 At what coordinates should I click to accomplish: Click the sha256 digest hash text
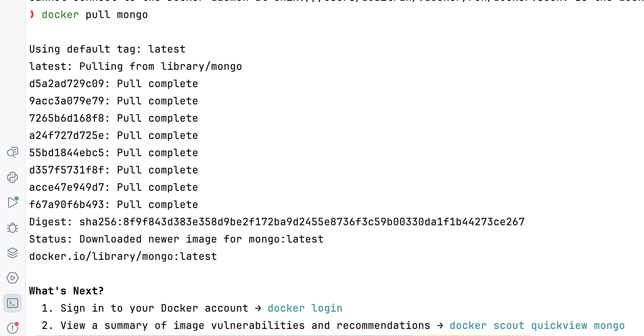[x=302, y=222]
